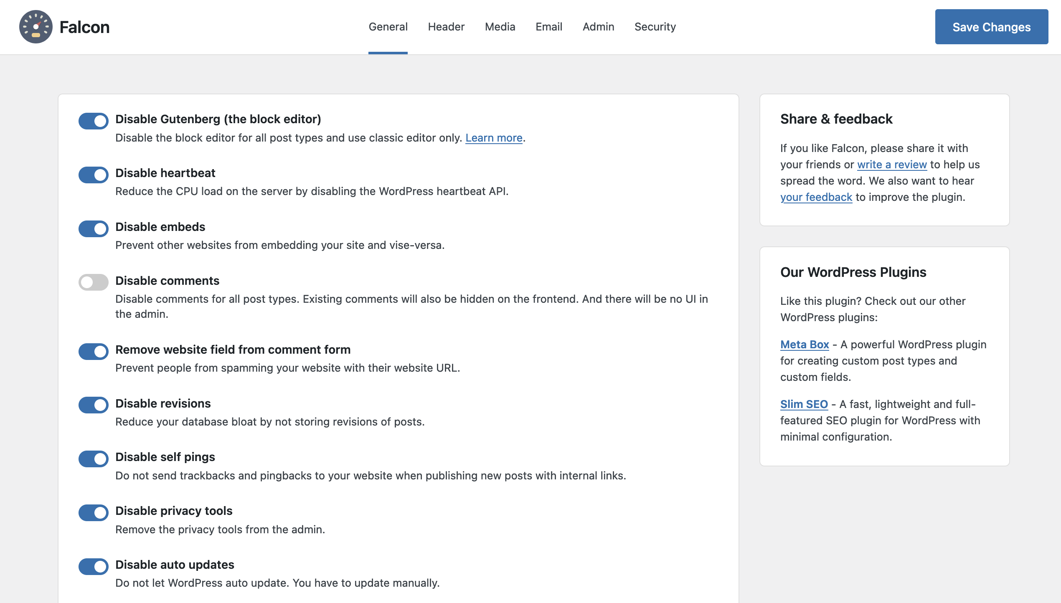
Task: Click the 'Disable heartbeat' label
Action: [165, 173]
